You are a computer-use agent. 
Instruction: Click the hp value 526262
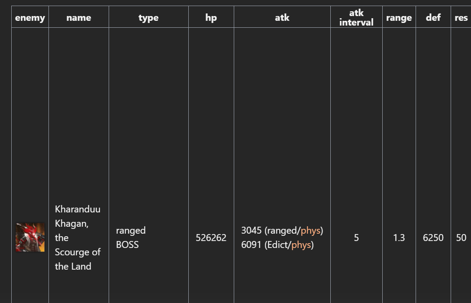pyautogui.click(x=211, y=238)
